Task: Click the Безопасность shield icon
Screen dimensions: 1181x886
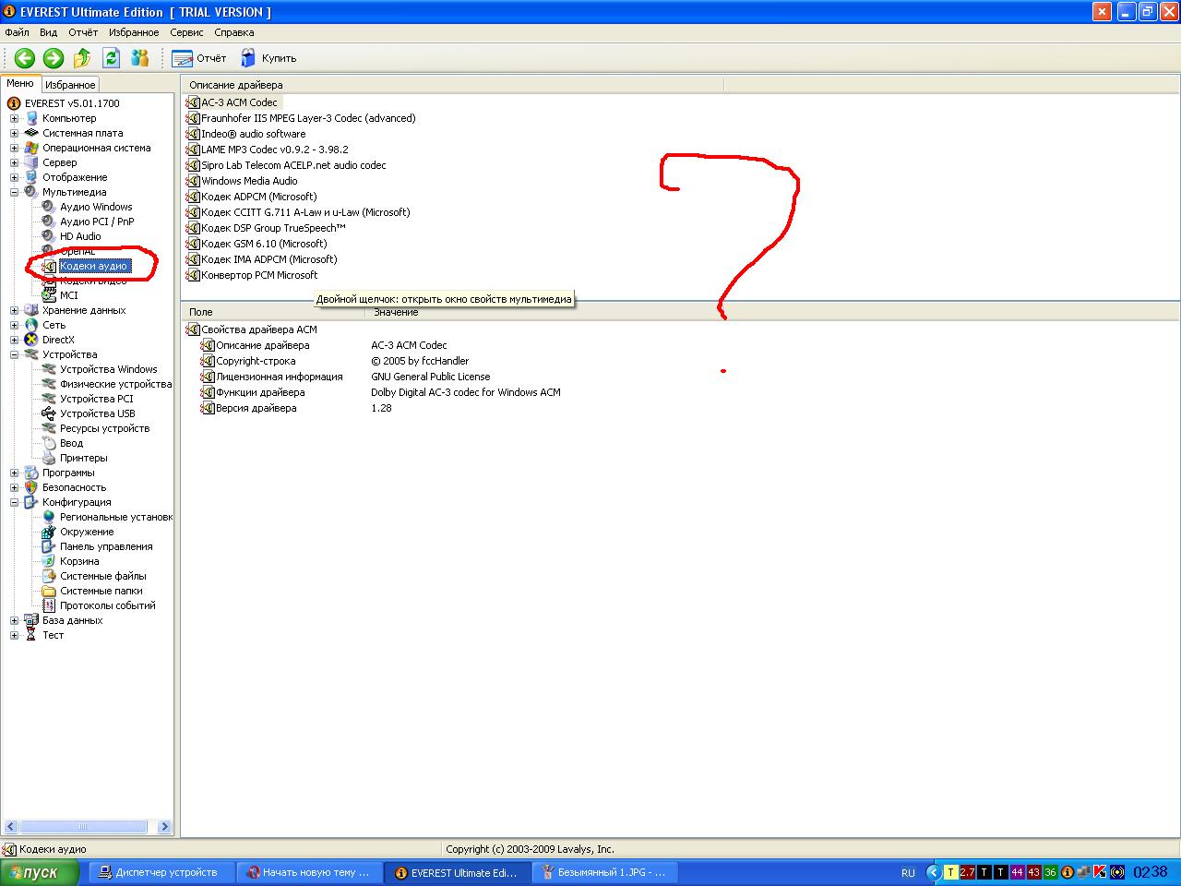Action: 31,487
